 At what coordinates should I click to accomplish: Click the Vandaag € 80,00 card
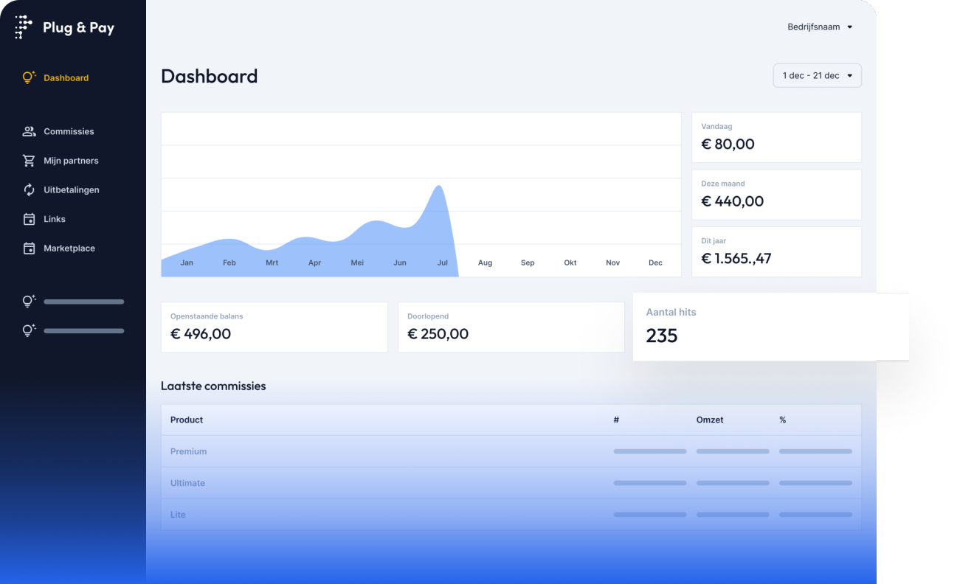(x=776, y=137)
